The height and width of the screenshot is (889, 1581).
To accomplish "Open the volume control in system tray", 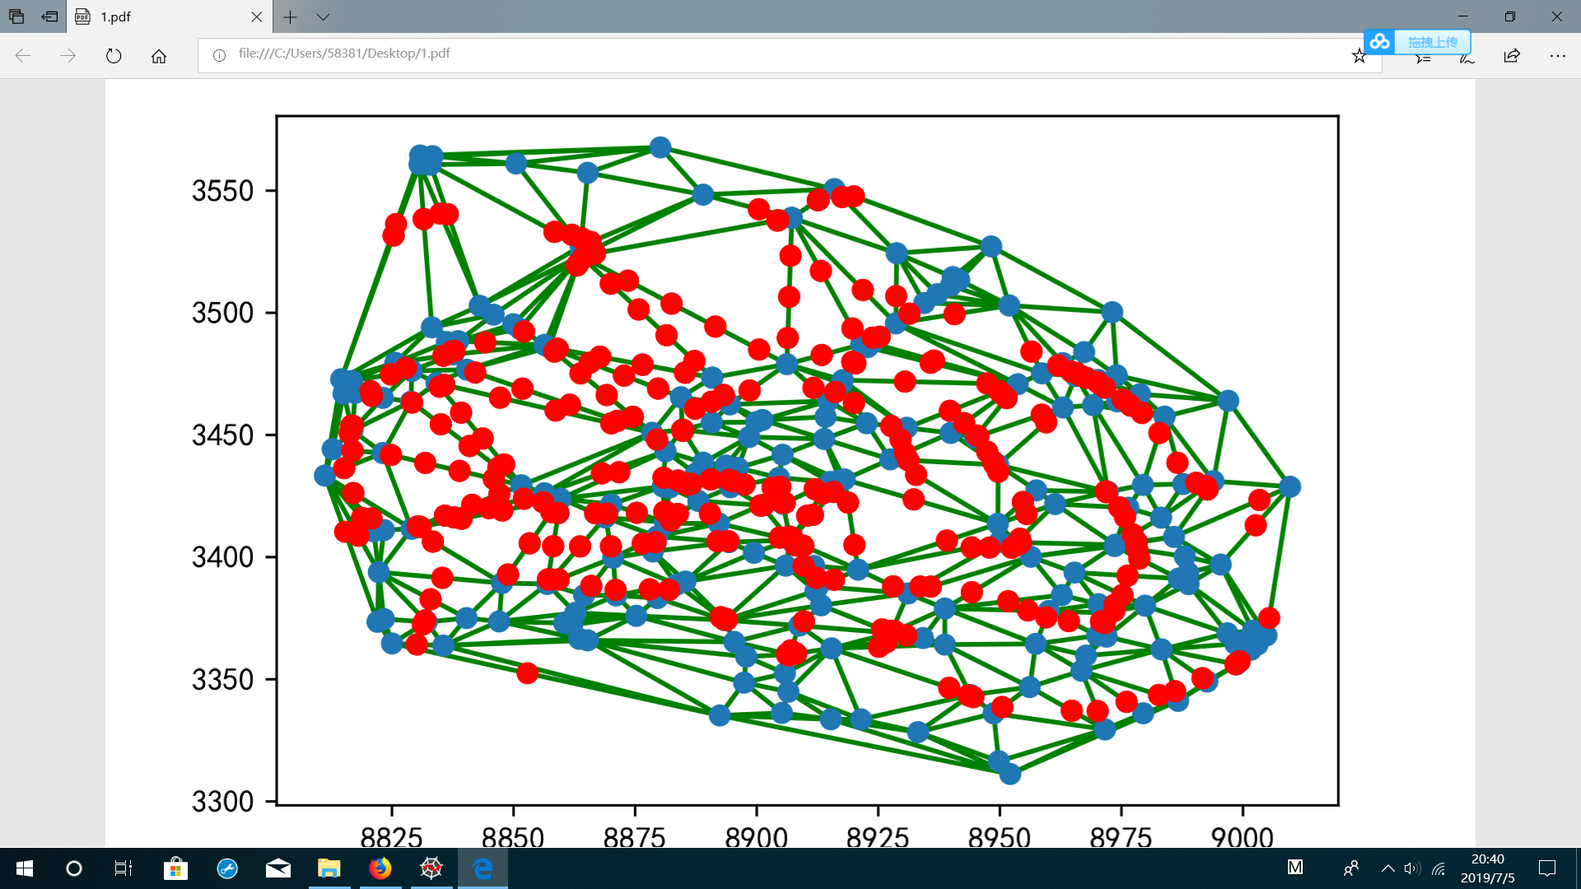I will [x=1412, y=868].
